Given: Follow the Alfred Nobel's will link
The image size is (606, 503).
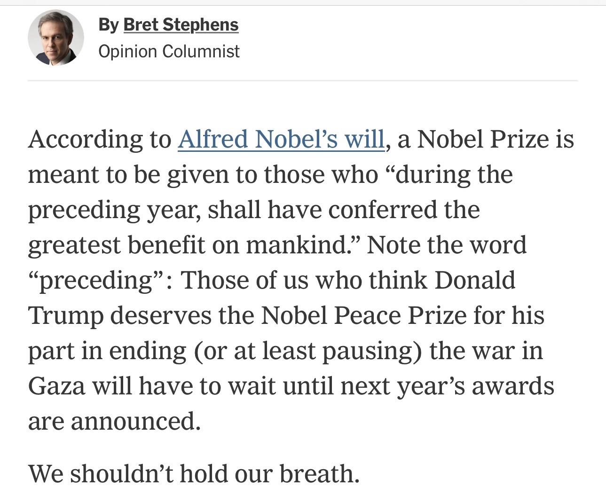Looking at the screenshot, I should (x=281, y=139).
